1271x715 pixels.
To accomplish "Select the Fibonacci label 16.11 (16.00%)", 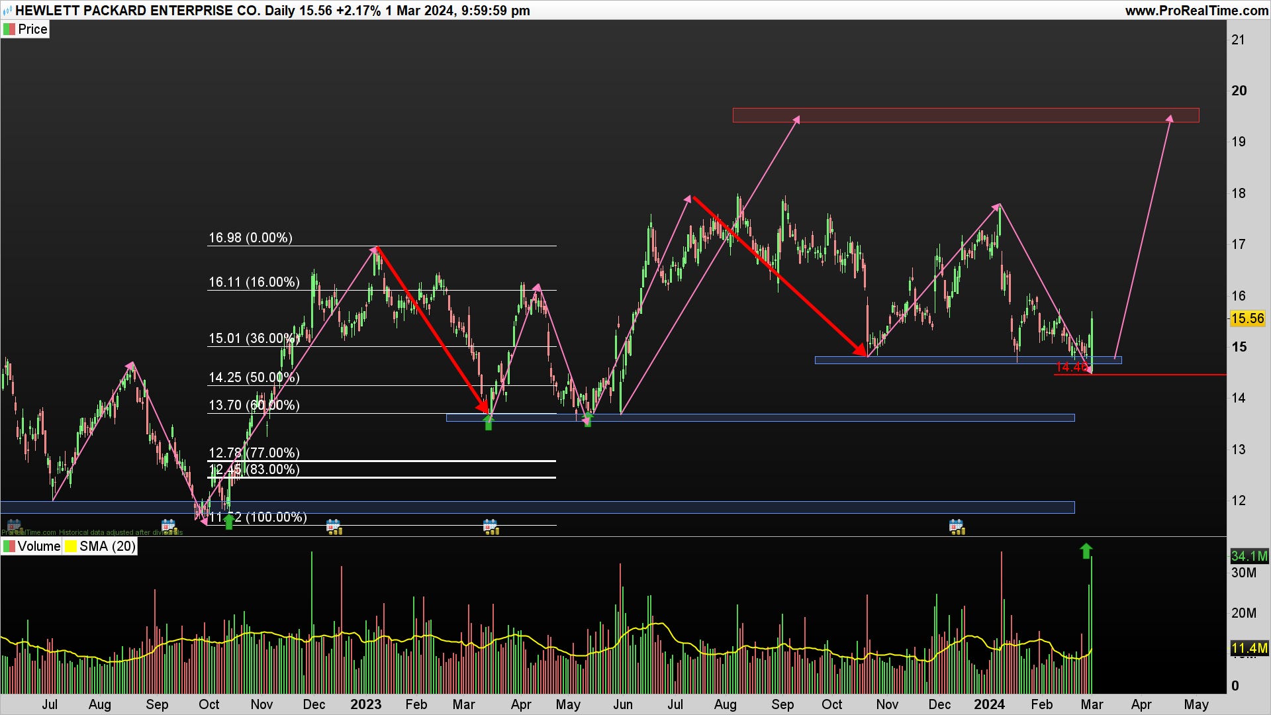I will point(254,282).
